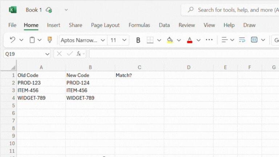This screenshot has width=279, height=157.
Task: Click the Search for tools search box
Action: [230, 10]
